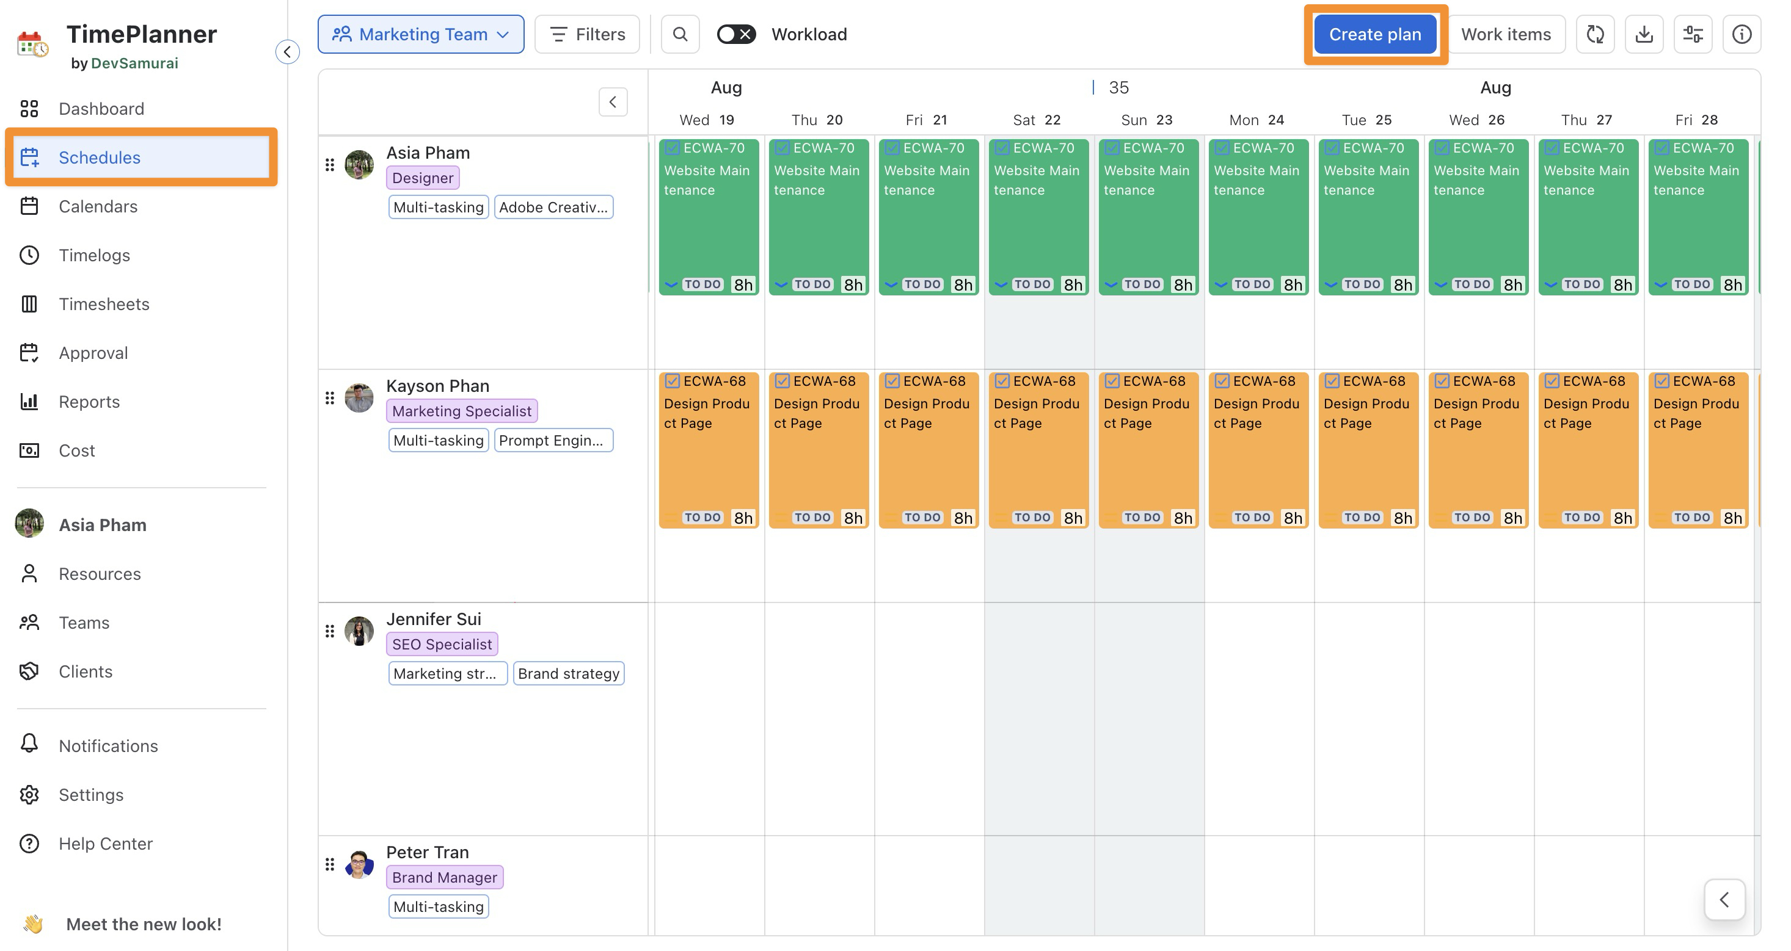Click the Marketing Specialist role tag
Image resolution: width=1791 pixels, height=951 pixels.
point(462,411)
